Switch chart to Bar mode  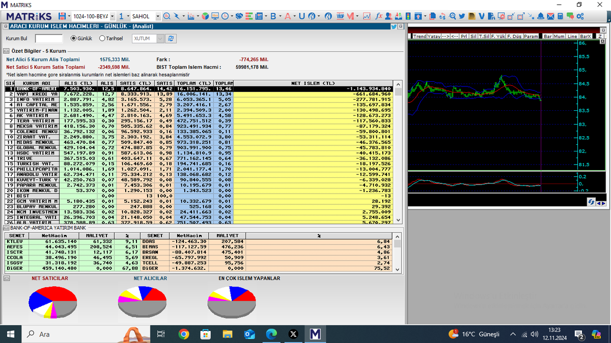[x=548, y=37]
